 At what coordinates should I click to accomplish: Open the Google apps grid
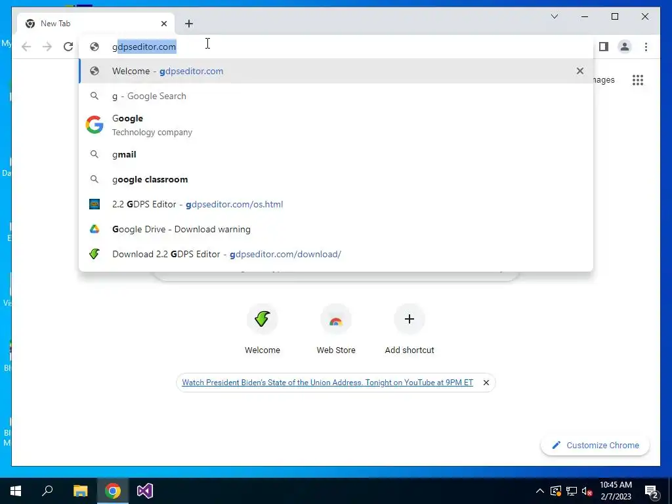pyautogui.click(x=638, y=79)
